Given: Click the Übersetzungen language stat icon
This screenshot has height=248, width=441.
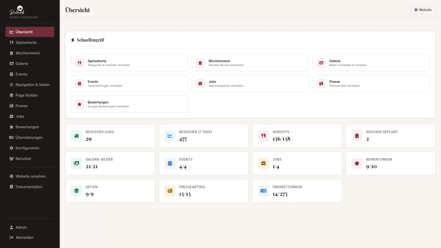Looking at the screenshot, I should coord(264,191).
